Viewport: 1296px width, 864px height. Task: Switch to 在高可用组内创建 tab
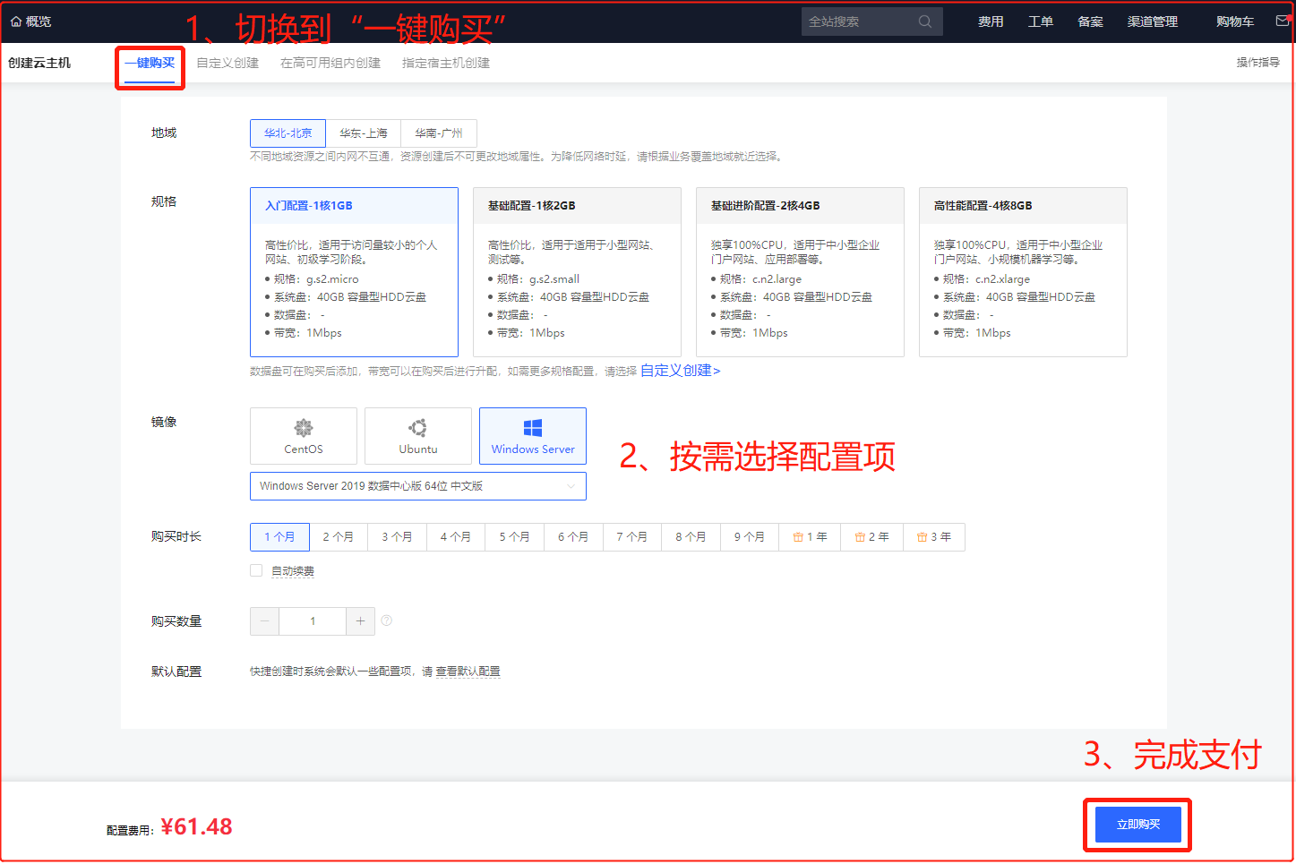tap(330, 63)
